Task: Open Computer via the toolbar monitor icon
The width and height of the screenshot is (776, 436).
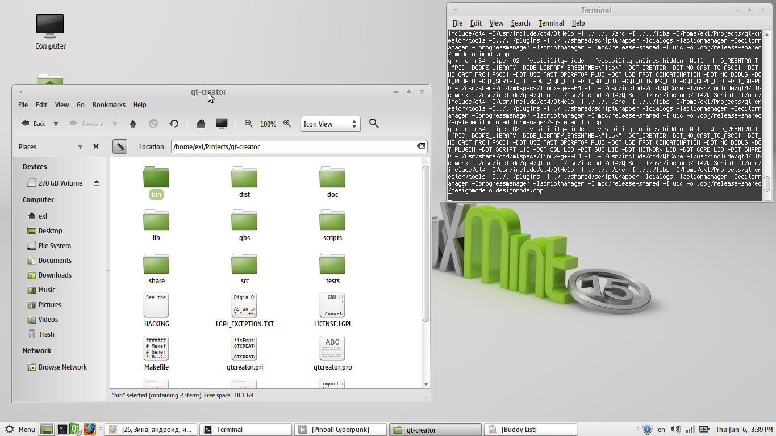Action: tap(222, 124)
